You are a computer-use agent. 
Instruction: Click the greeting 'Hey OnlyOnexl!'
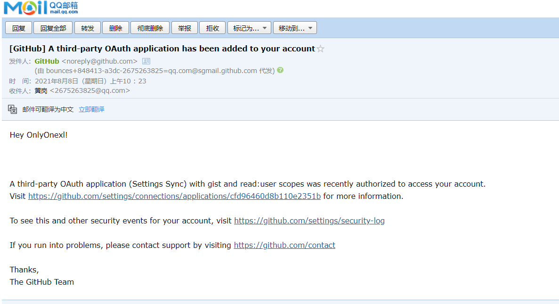coord(39,135)
